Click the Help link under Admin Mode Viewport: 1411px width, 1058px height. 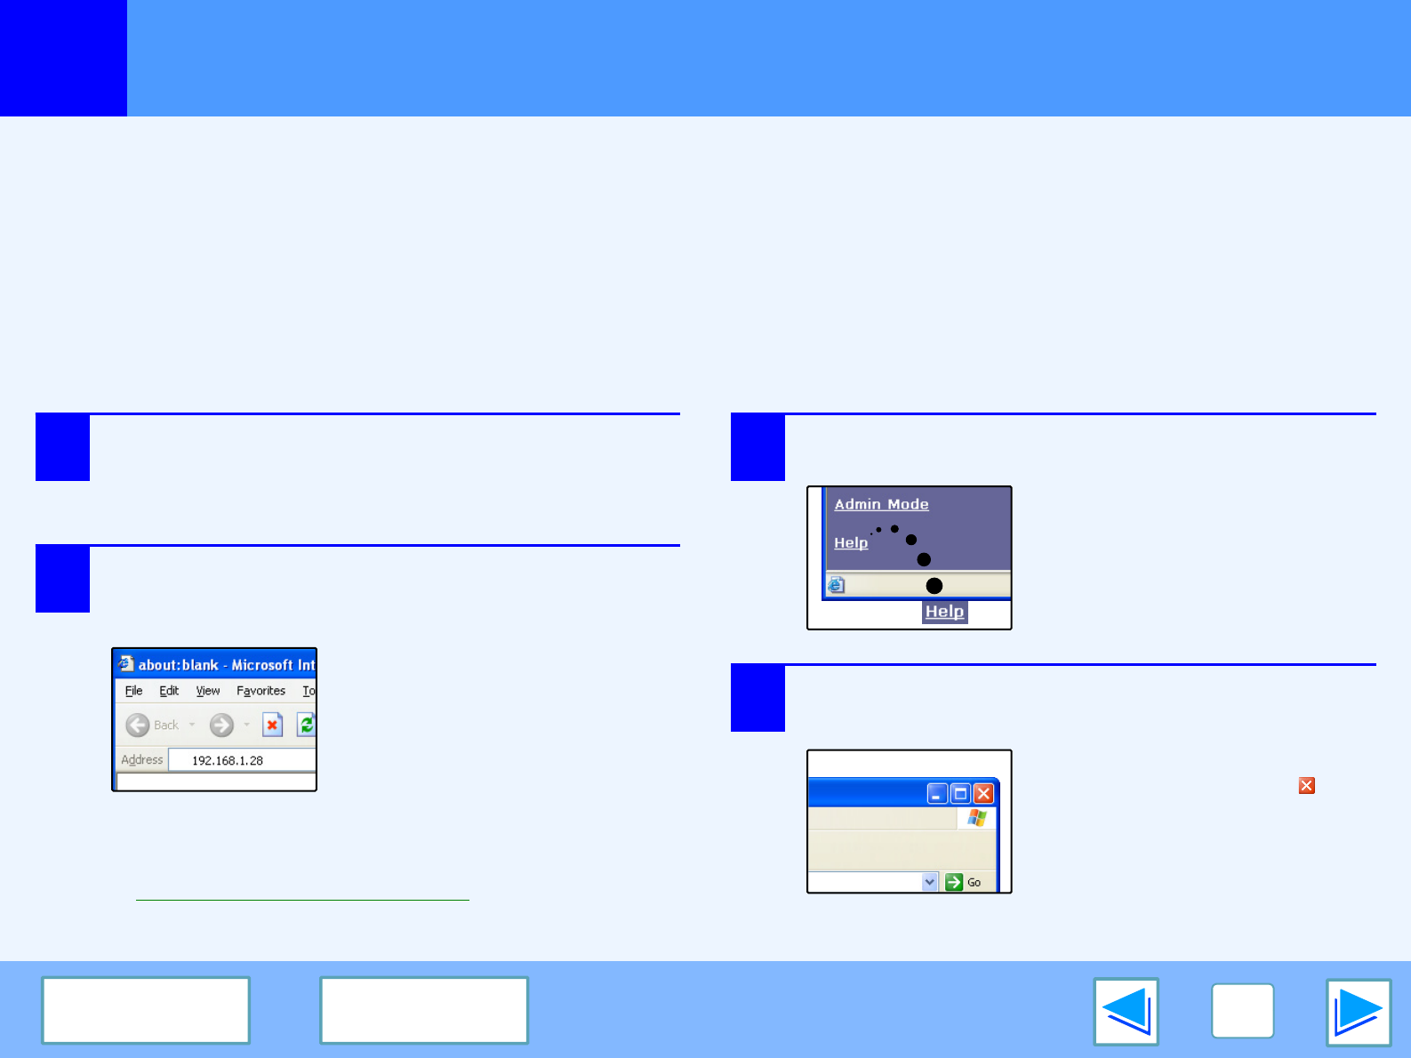(851, 542)
